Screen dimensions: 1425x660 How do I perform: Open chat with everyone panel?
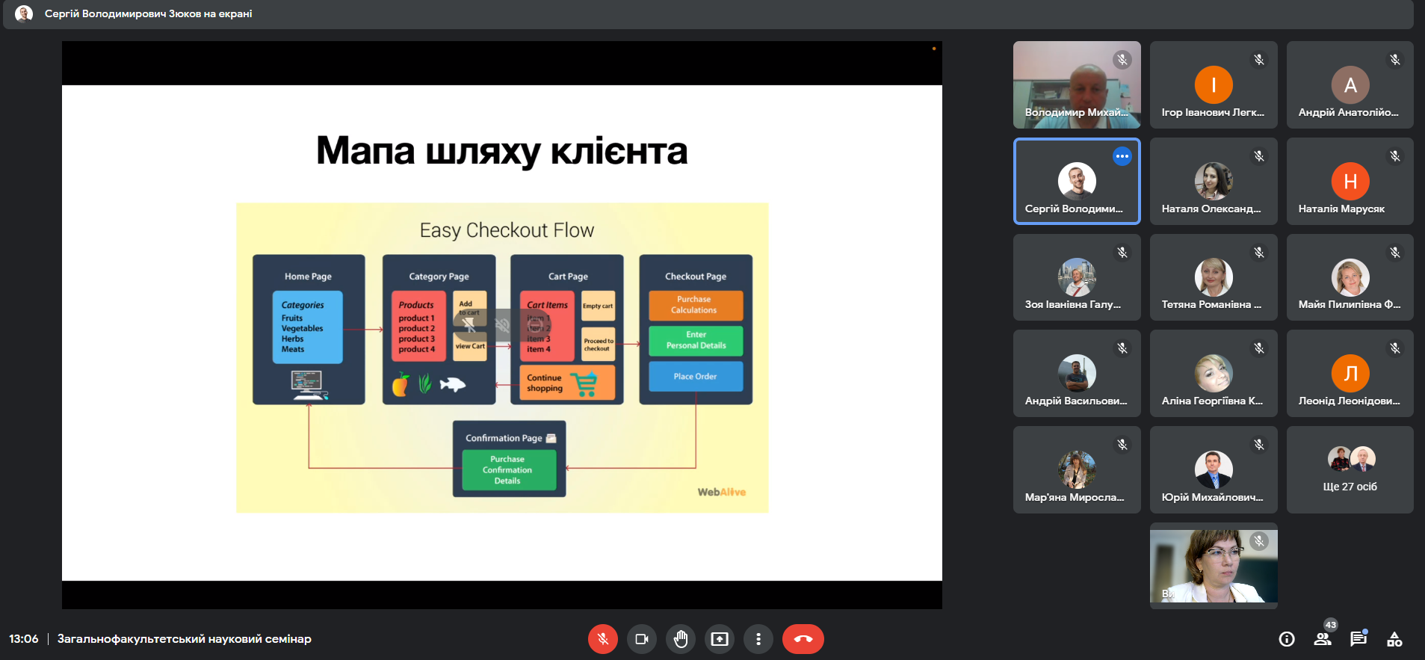(1358, 639)
